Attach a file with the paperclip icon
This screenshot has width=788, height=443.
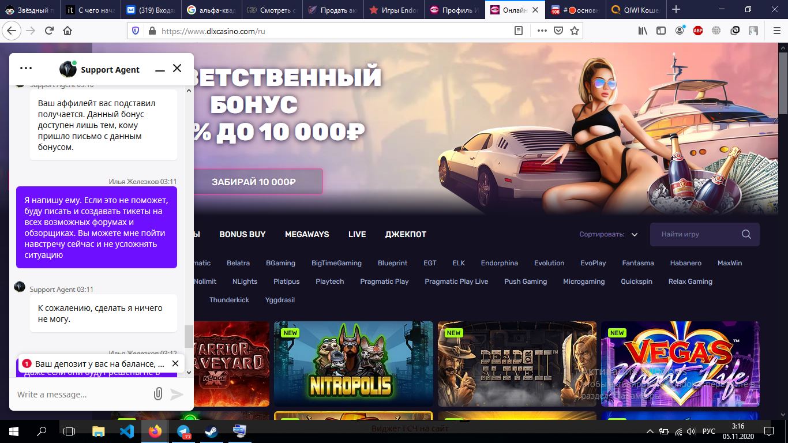(157, 394)
